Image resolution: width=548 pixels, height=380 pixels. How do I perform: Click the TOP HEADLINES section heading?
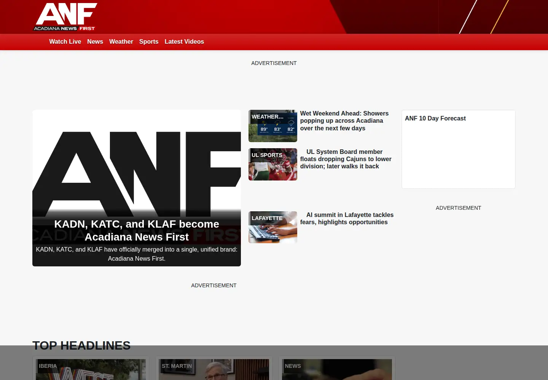click(x=81, y=345)
